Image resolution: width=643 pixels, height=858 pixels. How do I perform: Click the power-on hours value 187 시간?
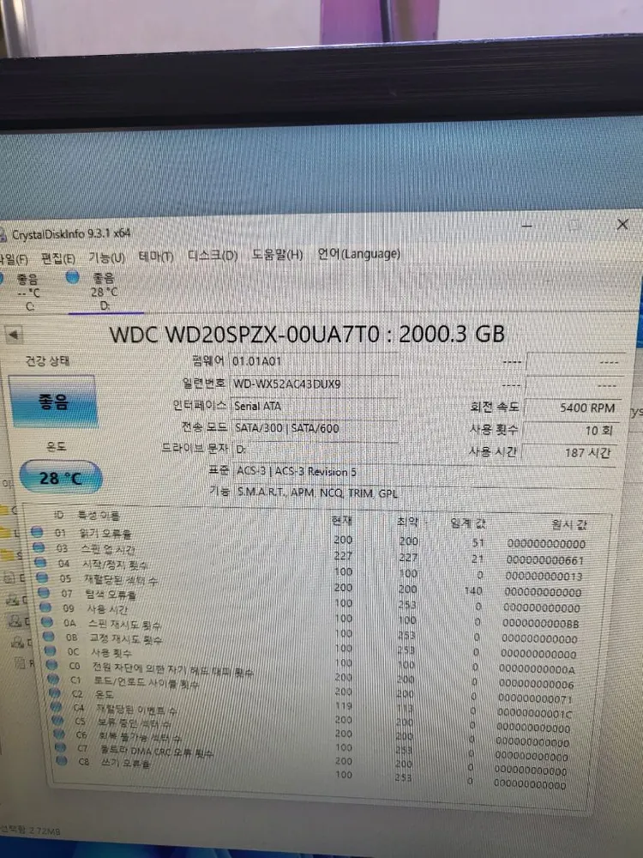pos(570,452)
